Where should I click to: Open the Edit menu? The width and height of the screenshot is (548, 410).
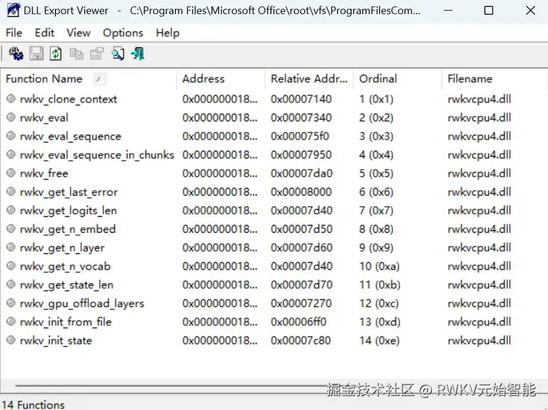point(44,33)
